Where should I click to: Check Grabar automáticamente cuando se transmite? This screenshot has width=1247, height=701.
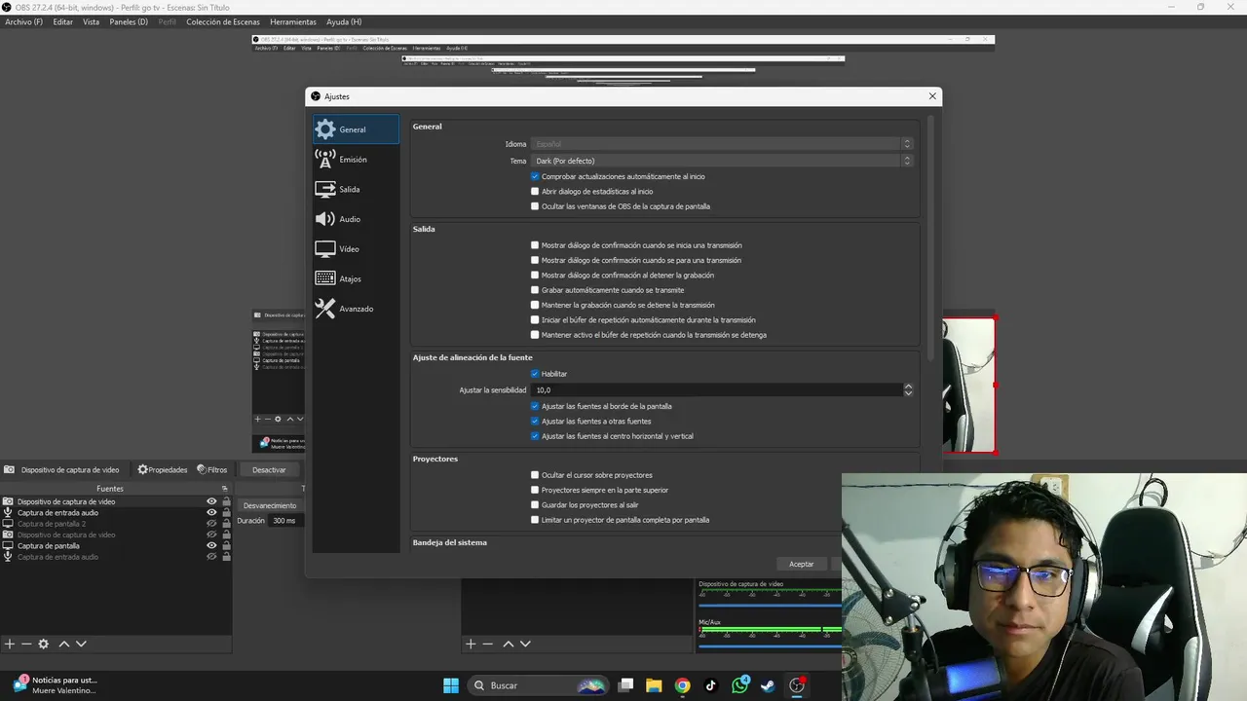(535, 290)
